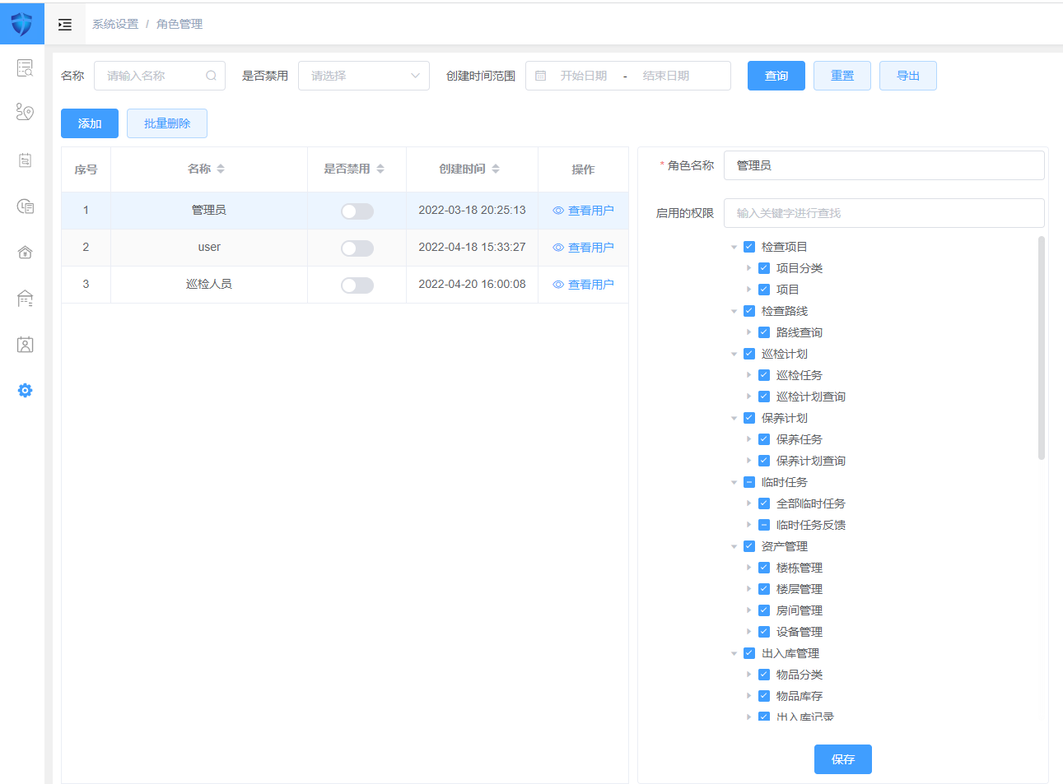Viewport: 1063px width, 784px height.
Task: Click the 导出 export button
Action: (908, 76)
